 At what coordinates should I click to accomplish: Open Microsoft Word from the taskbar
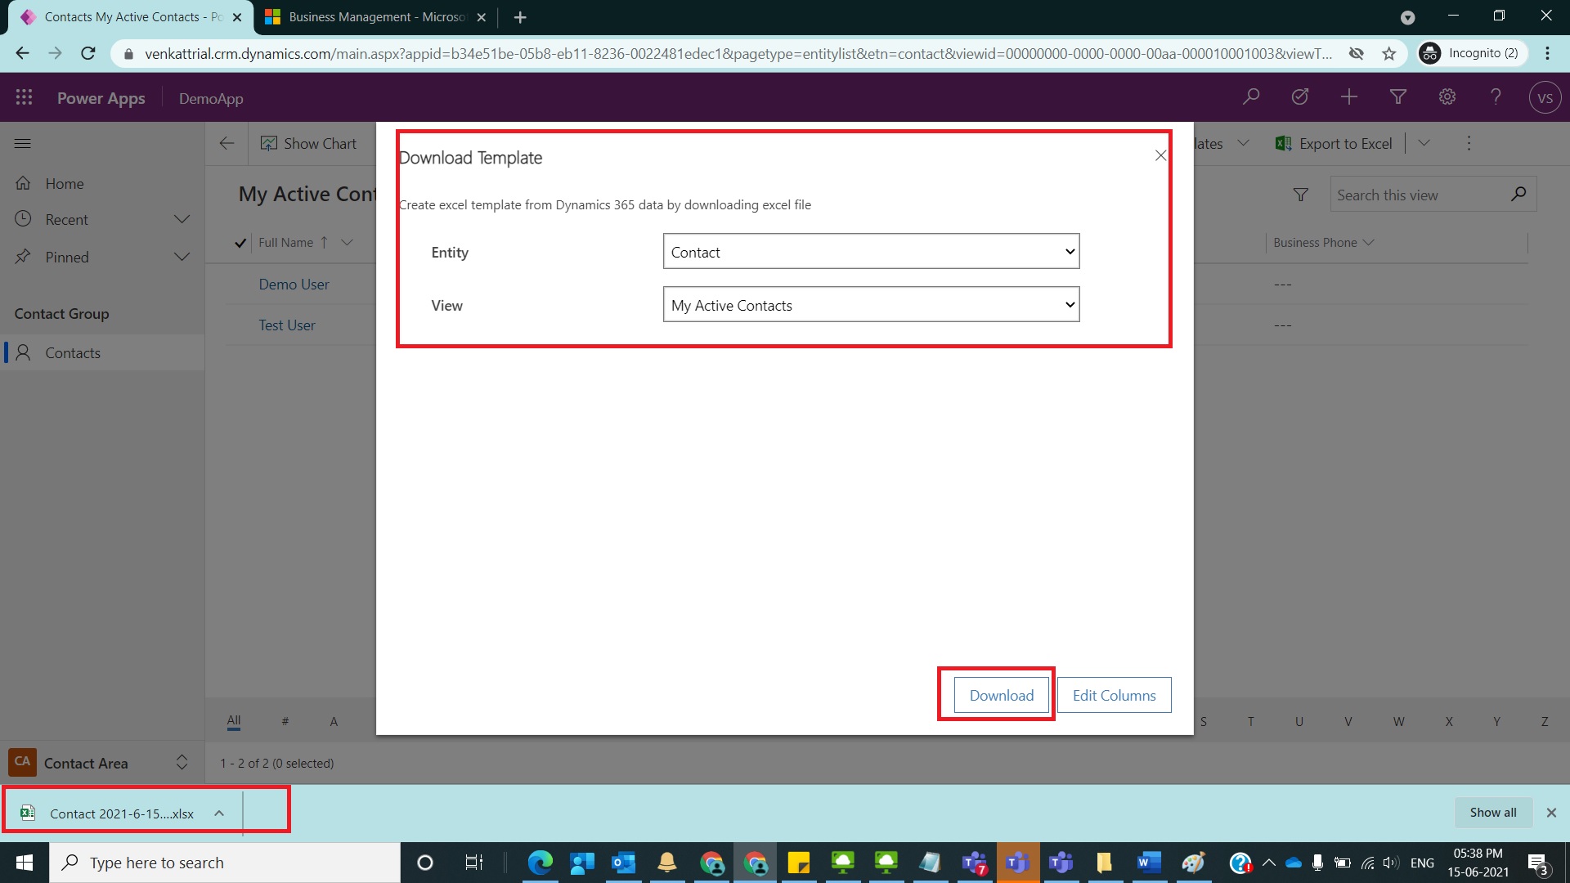point(1148,863)
